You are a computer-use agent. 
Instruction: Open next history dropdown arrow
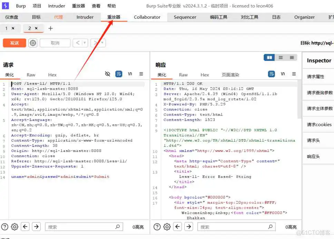(x=102, y=43)
